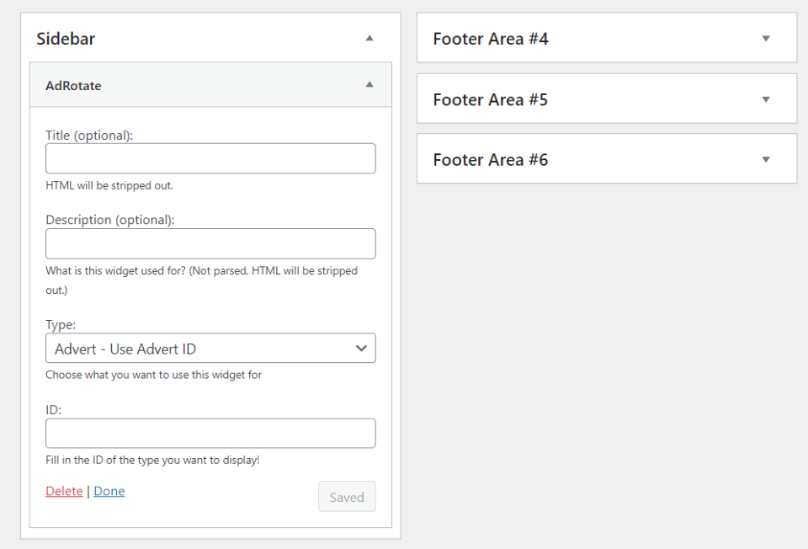Click the "ID:" field label
Viewport: 808px width, 549px height.
(x=54, y=409)
